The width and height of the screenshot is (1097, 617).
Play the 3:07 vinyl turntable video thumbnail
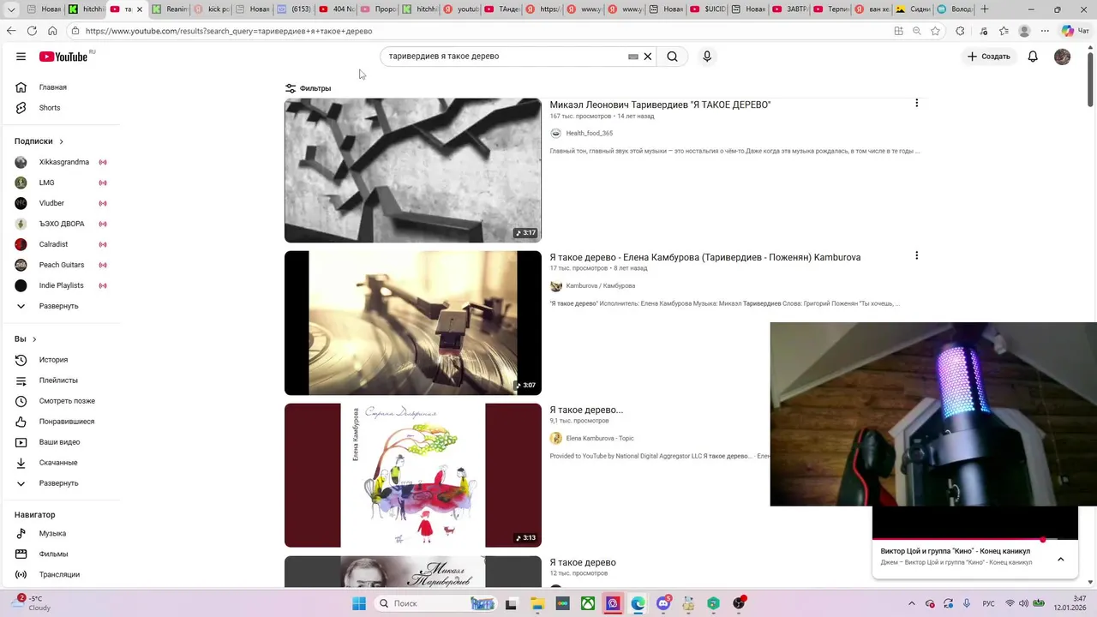pos(413,323)
